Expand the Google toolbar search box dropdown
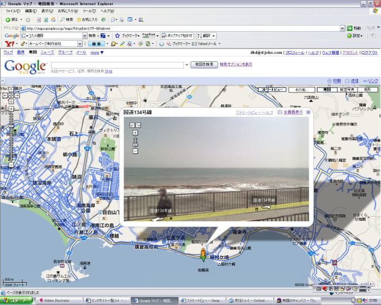The width and height of the screenshot is (381, 305). pos(84,36)
